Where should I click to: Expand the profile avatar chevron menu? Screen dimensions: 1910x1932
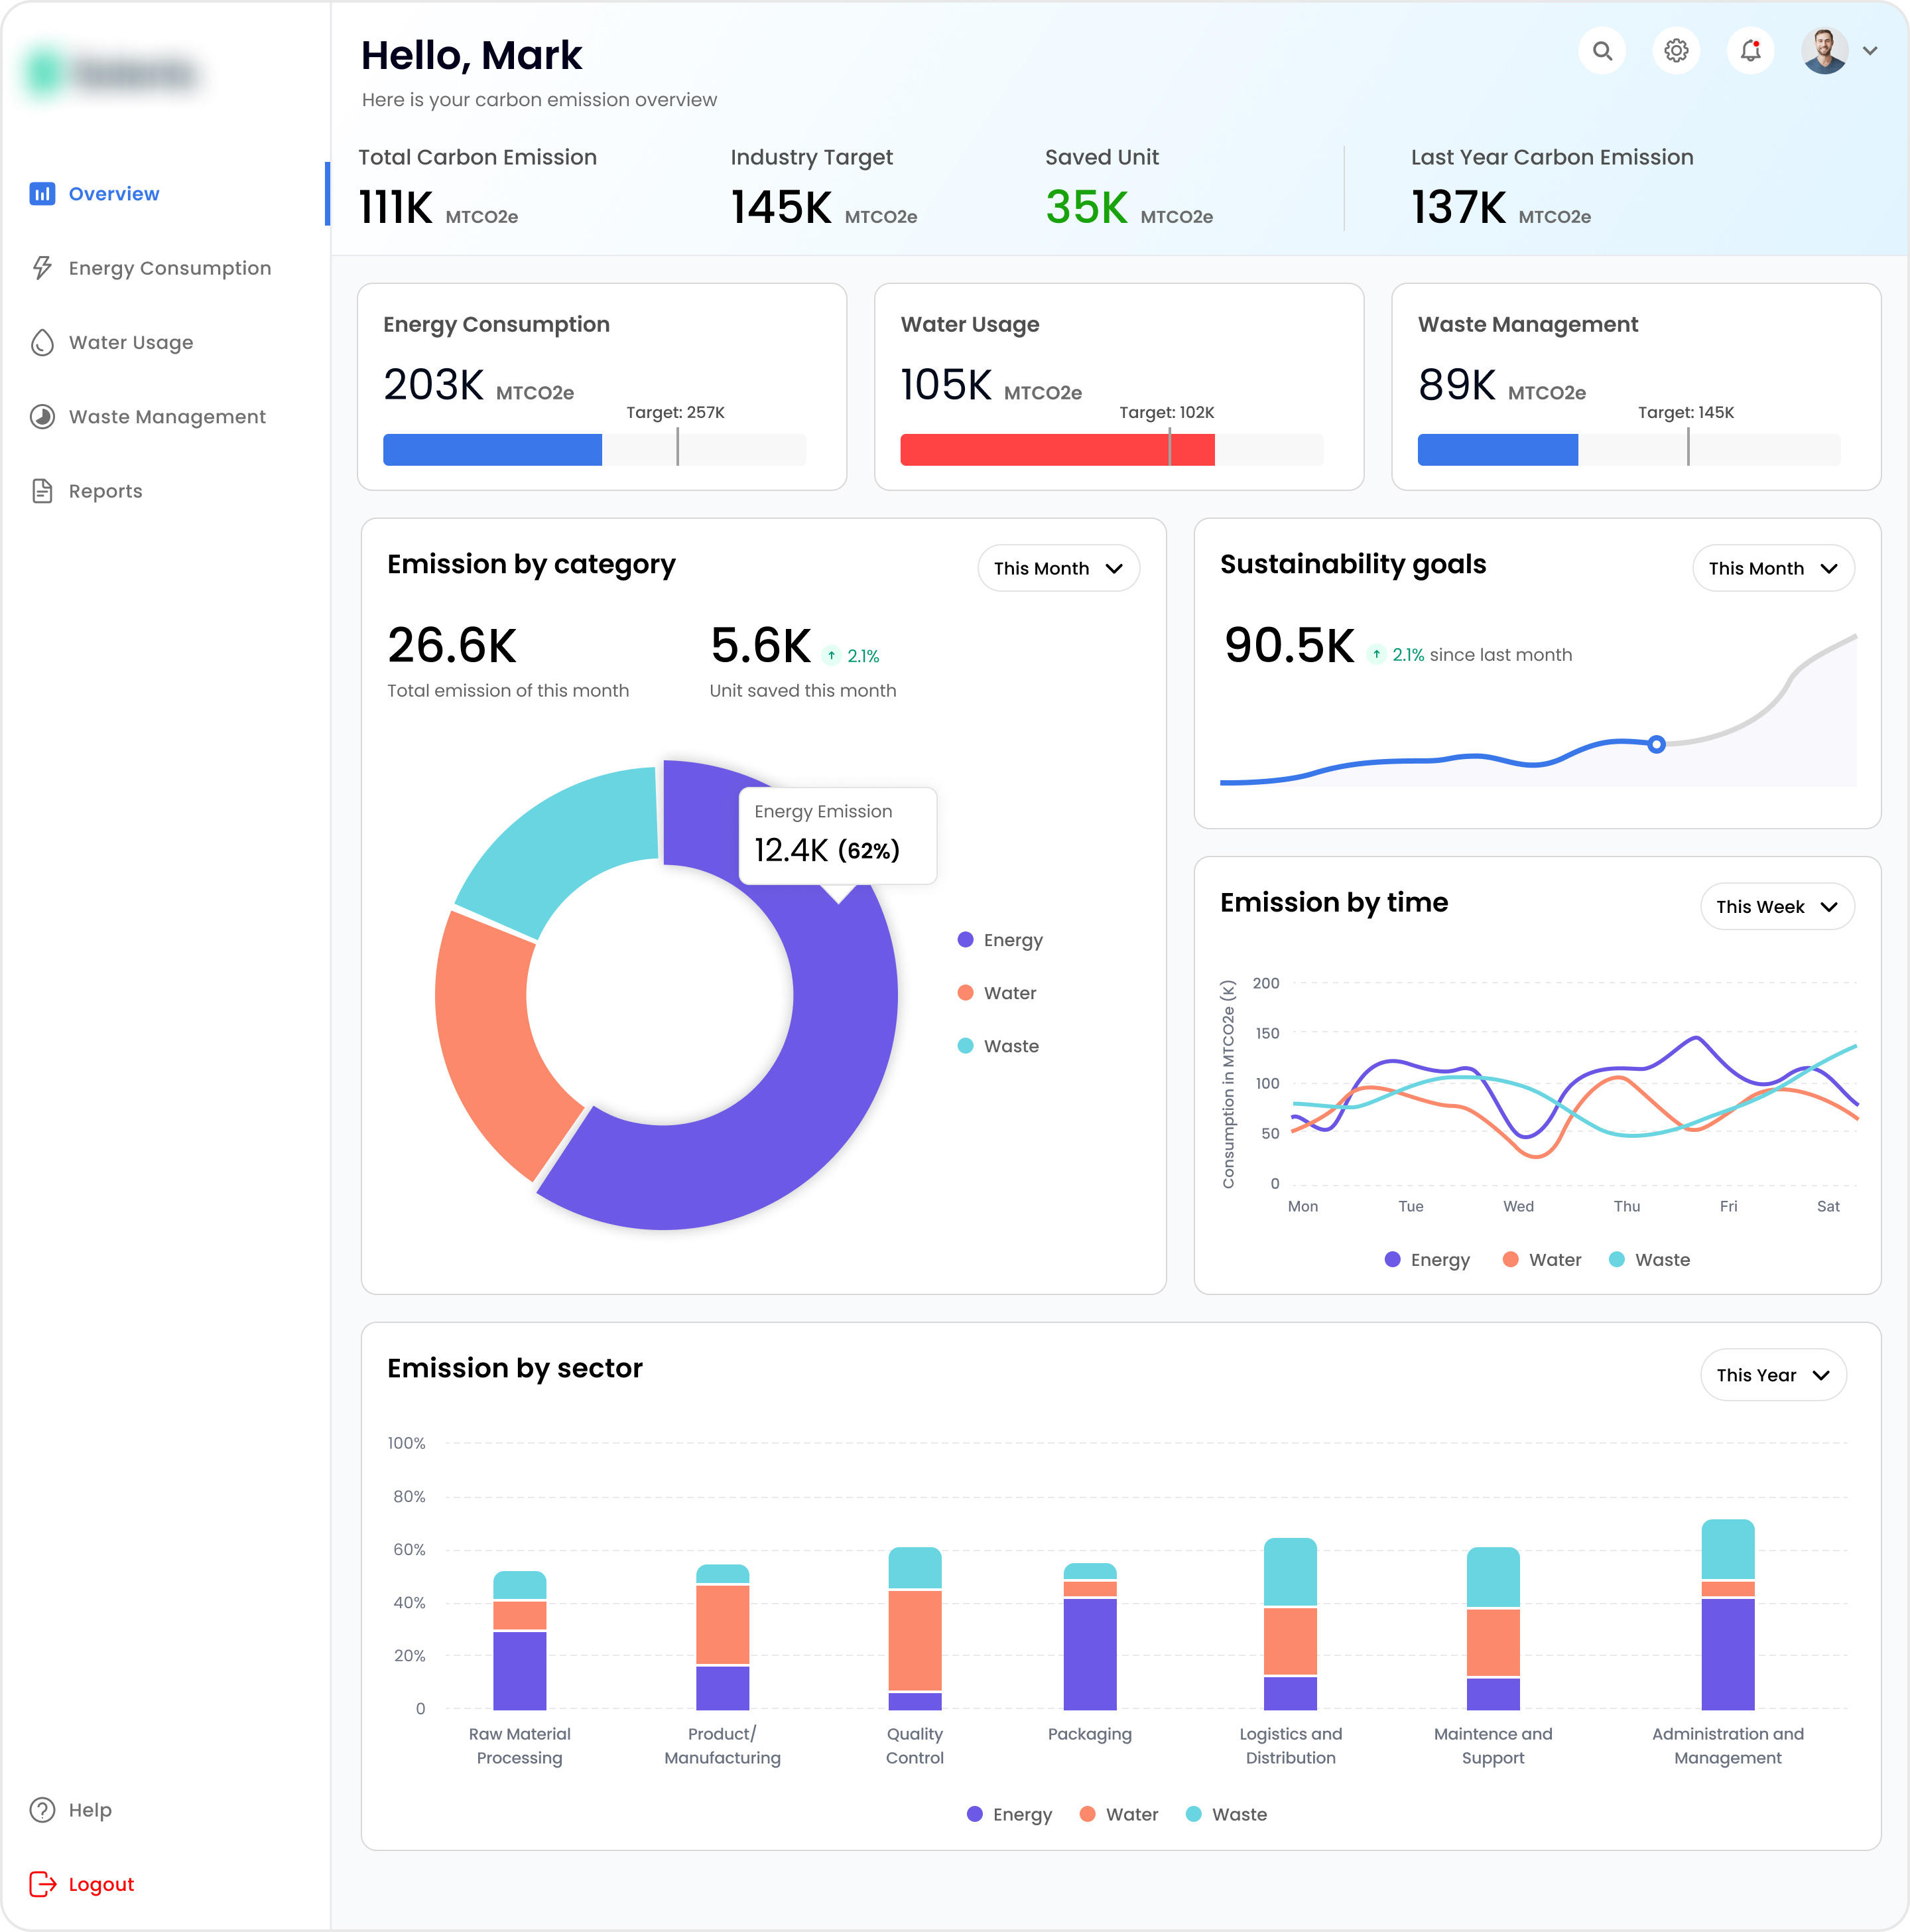[x=1871, y=50]
